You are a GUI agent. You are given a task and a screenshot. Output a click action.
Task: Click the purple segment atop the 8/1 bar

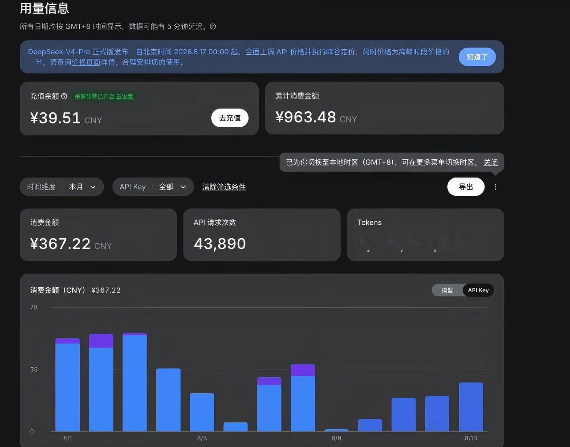pyautogui.click(x=68, y=341)
